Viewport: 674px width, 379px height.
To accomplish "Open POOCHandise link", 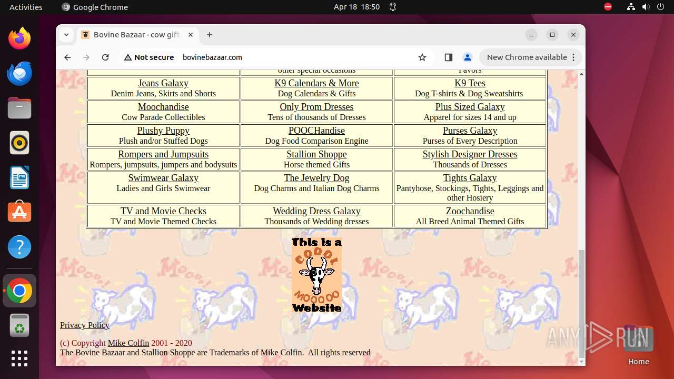I will tap(316, 131).
